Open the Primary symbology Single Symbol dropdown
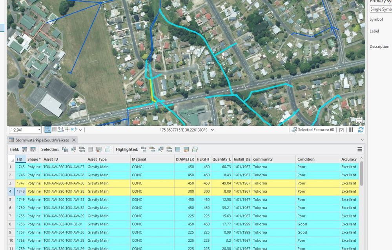Image resolution: width=392 pixels, height=250 pixels. pyautogui.click(x=381, y=9)
